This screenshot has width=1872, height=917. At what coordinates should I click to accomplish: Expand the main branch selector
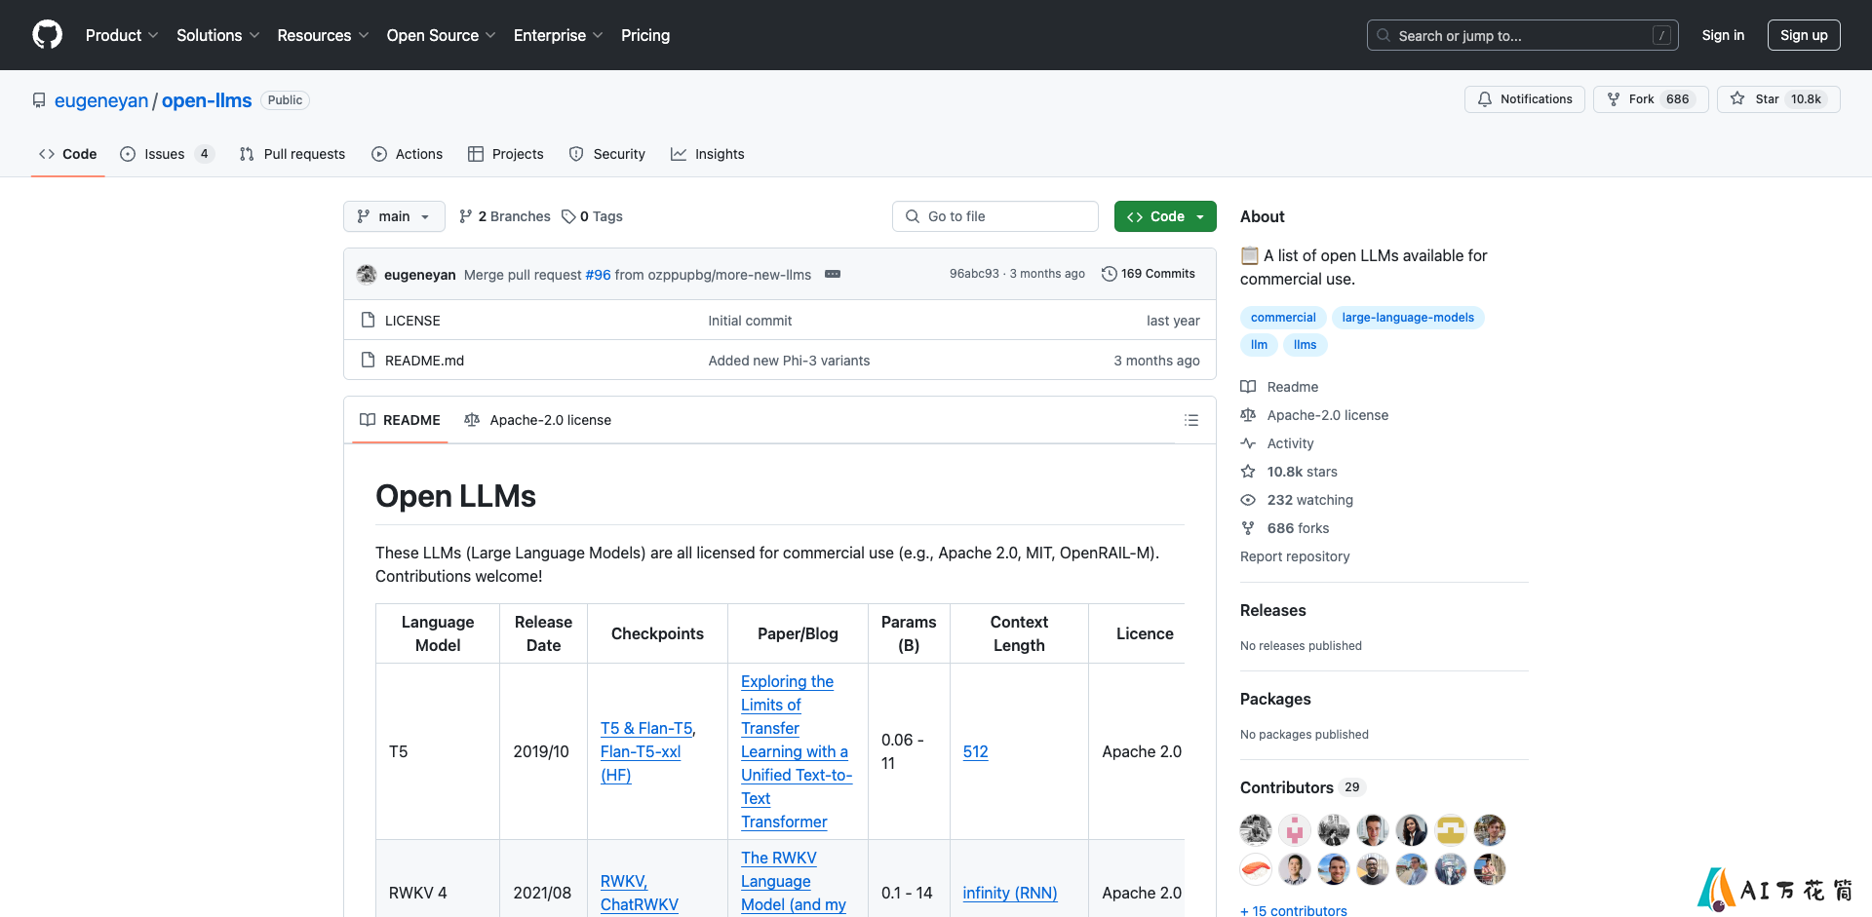coord(394,216)
